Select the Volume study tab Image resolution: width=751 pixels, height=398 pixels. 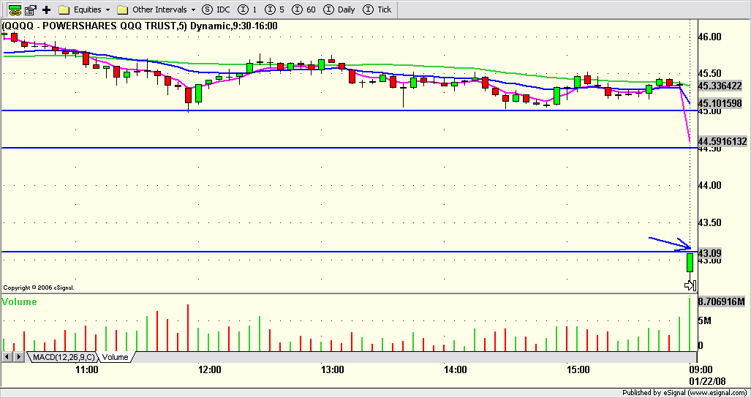(x=115, y=357)
